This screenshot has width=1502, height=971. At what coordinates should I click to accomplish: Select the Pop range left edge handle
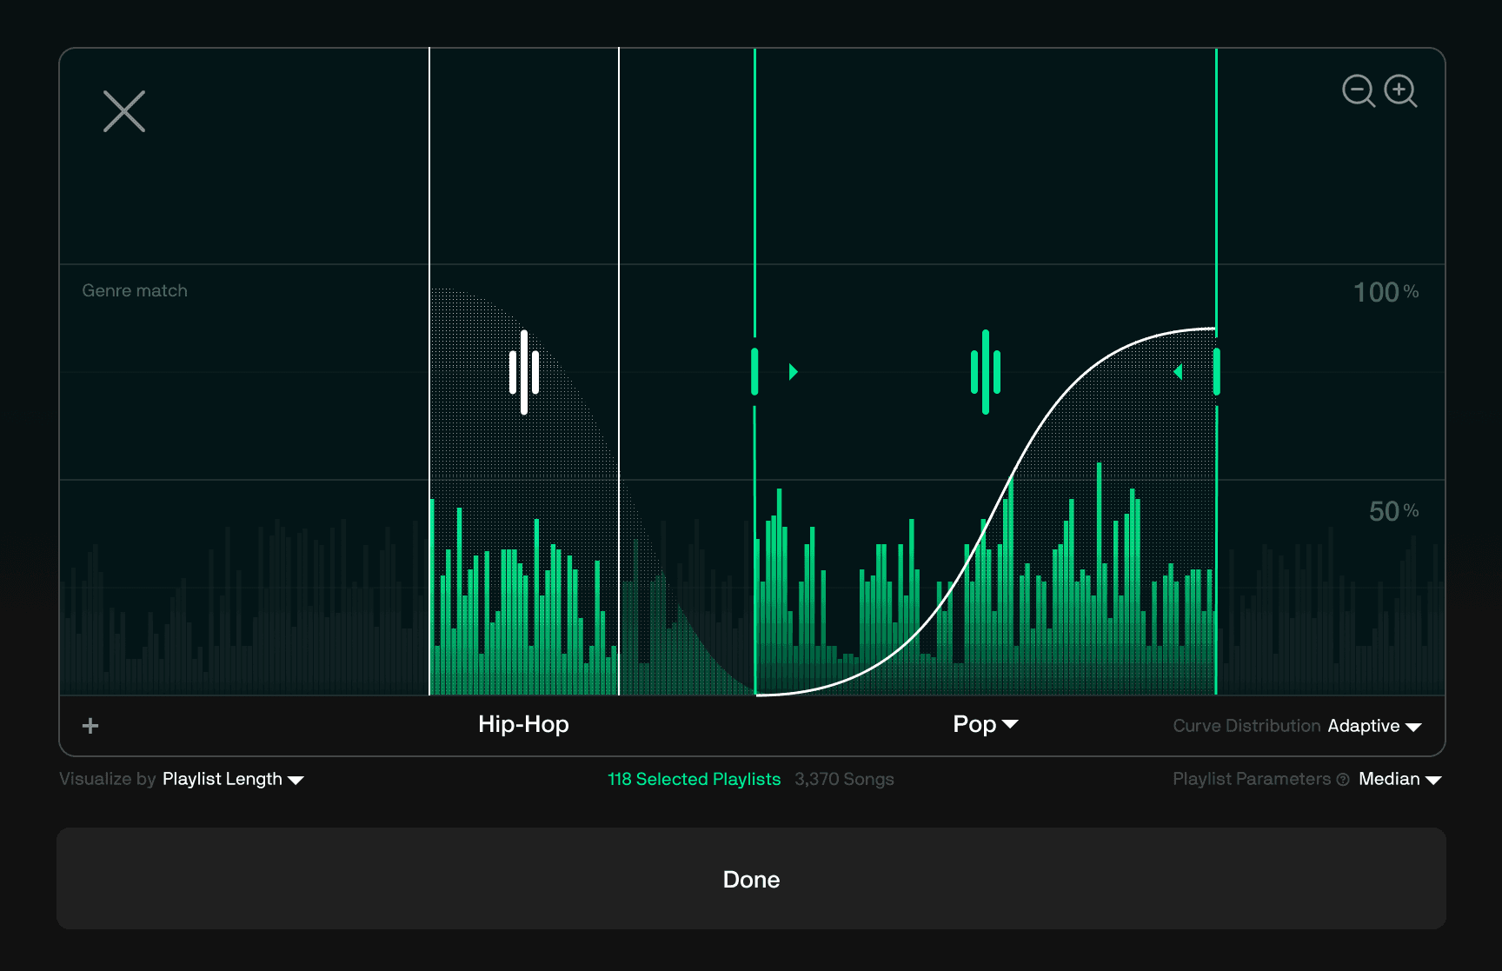[754, 372]
